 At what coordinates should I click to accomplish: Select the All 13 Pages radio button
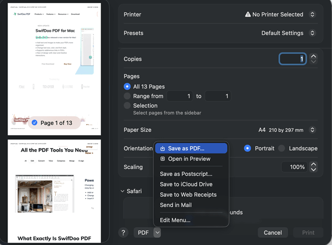pyautogui.click(x=127, y=86)
